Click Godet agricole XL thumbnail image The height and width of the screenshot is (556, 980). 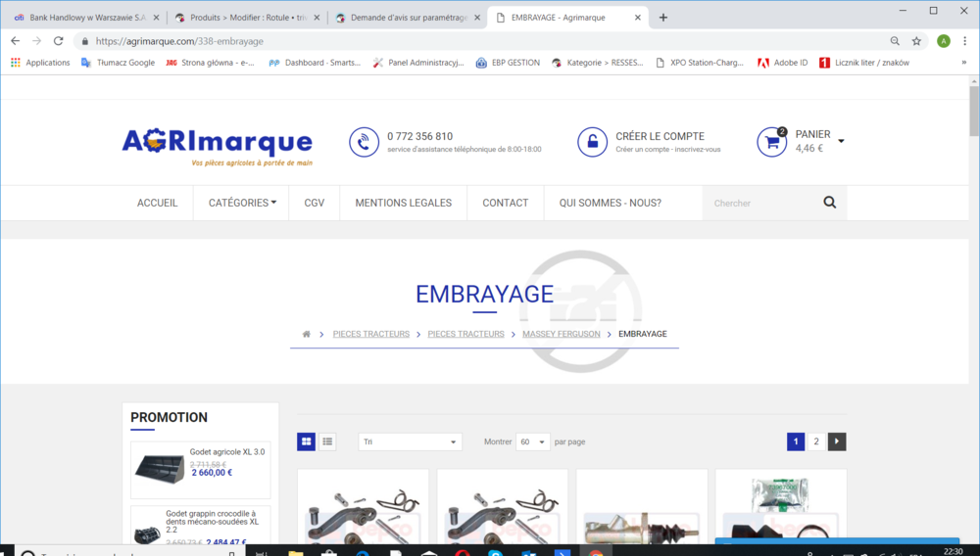click(x=160, y=470)
